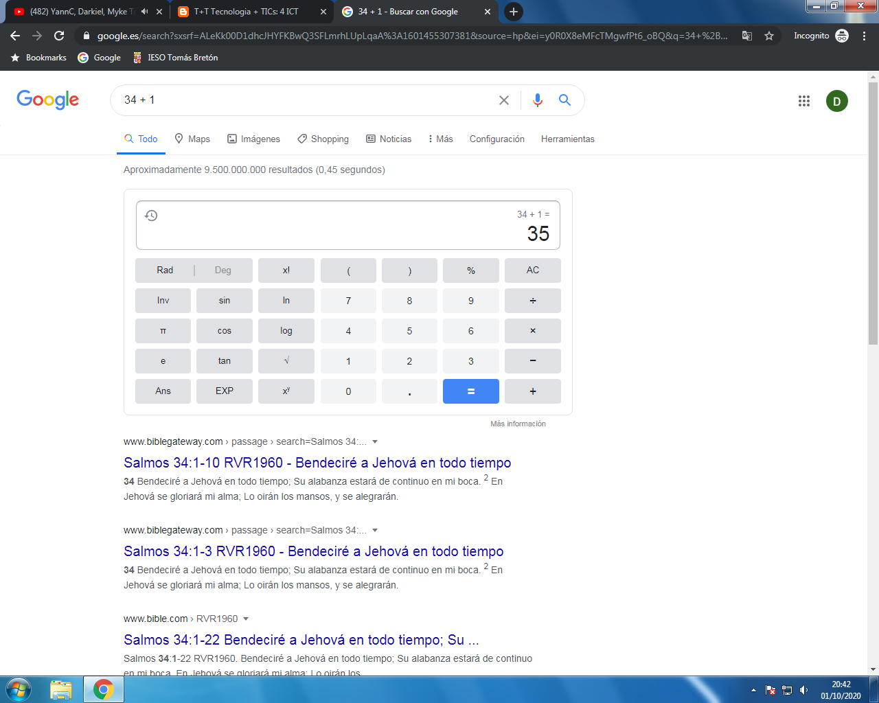The width and height of the screenshot is (879, 703).
Task: Click the calculator number 7 key
Action: pyautogui.click(x=348, y=301)
